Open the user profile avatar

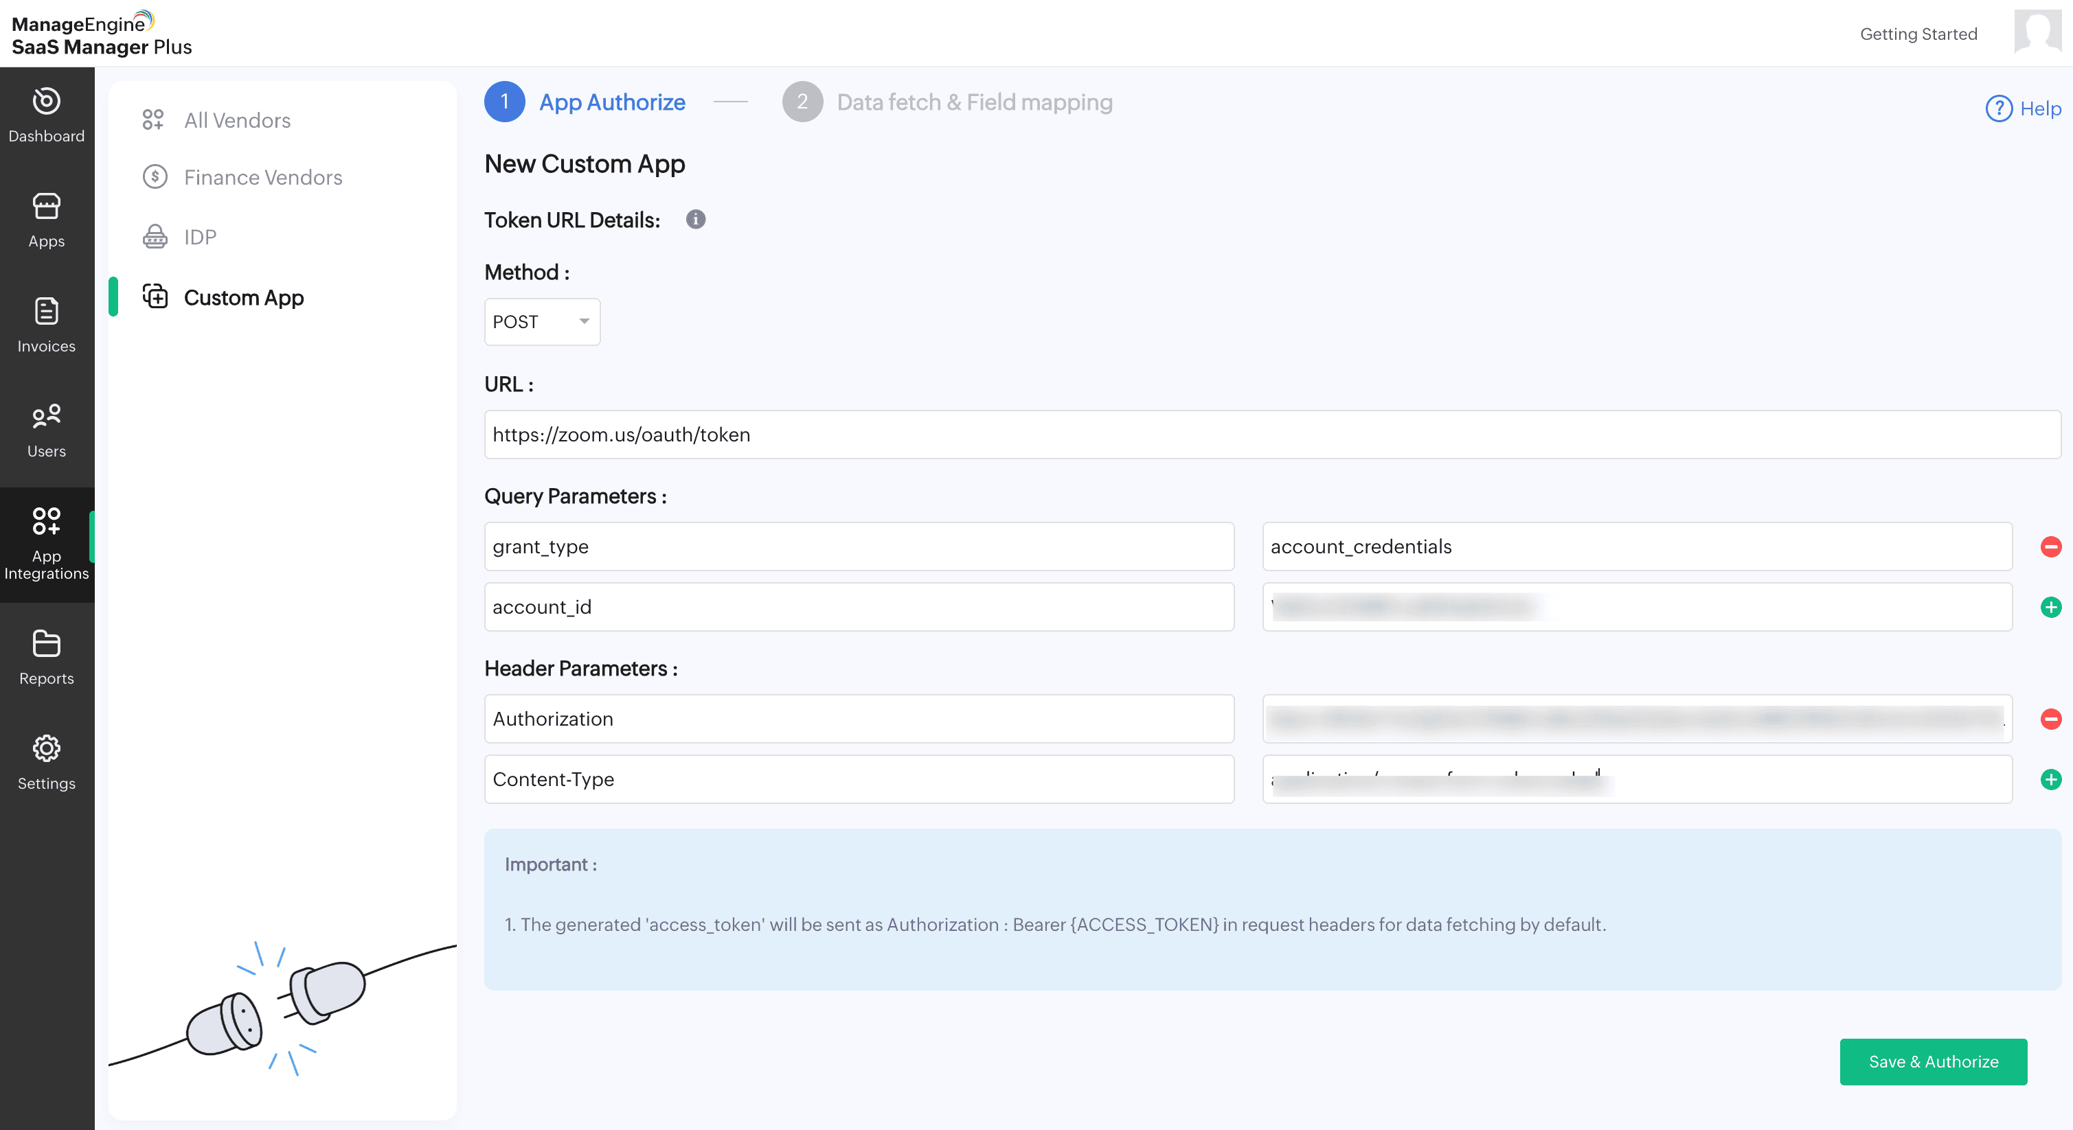(x=2037, y=32)
